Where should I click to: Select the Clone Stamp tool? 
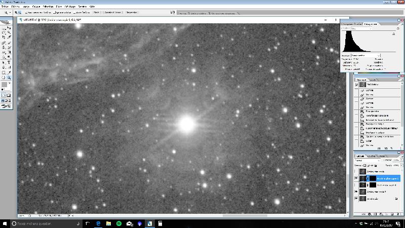point(4,48)
